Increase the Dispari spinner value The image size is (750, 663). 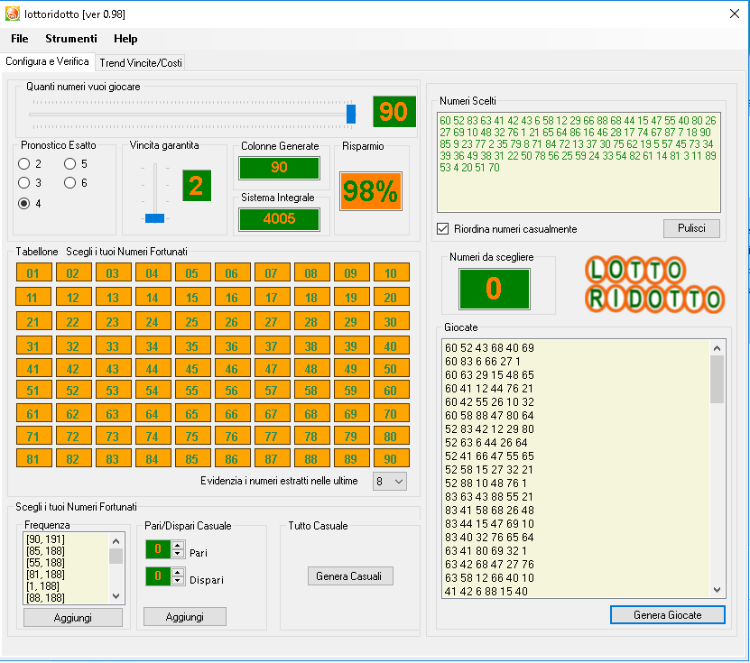pos(178,572)
